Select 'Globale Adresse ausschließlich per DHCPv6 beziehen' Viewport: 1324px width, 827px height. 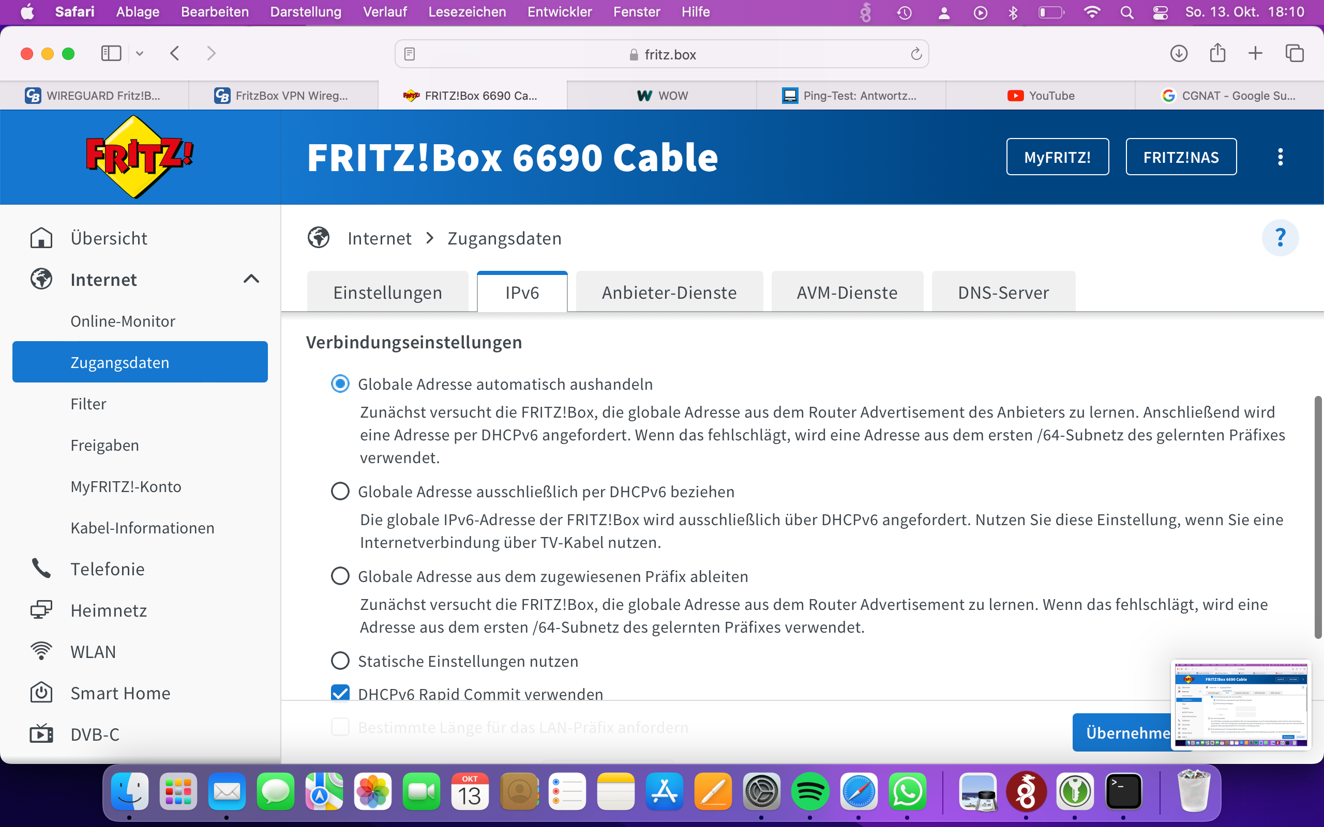point(340,491)
